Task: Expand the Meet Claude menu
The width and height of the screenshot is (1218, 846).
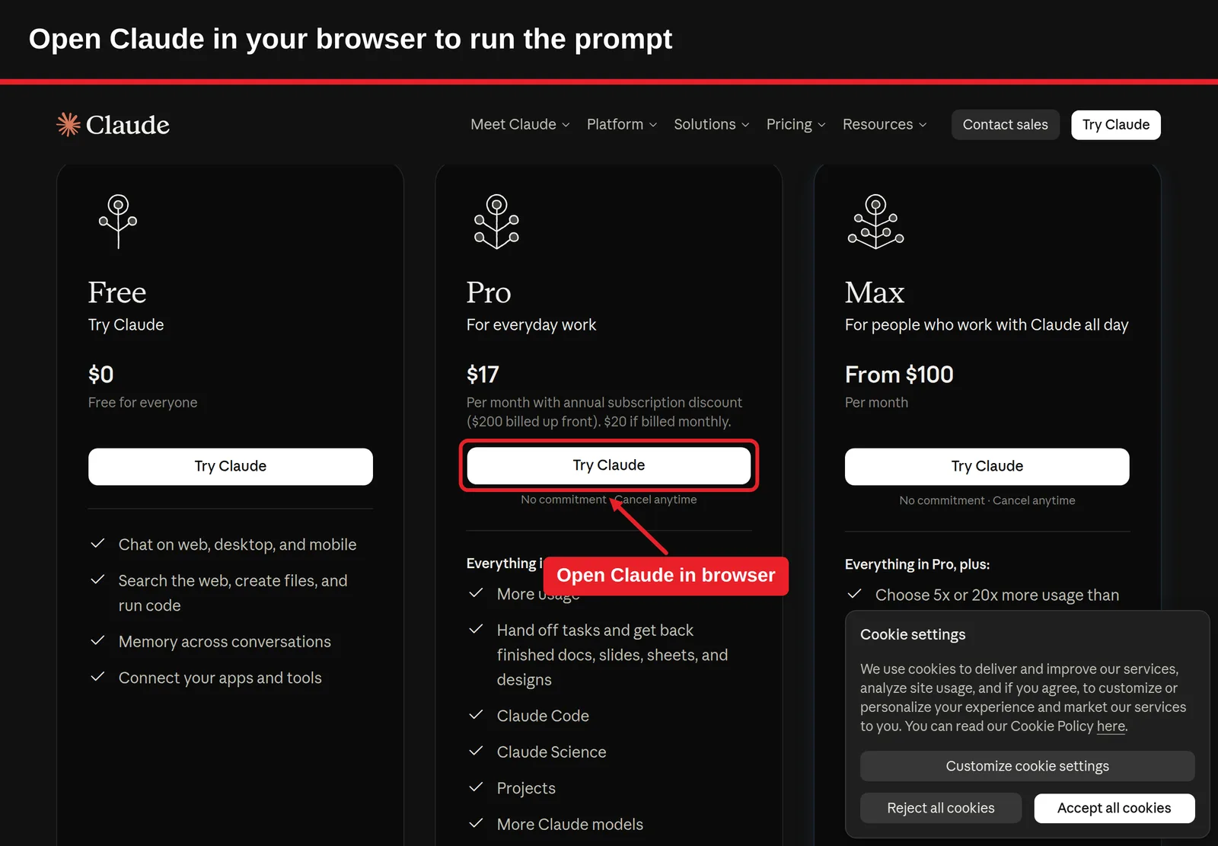Action: (520, 124)
